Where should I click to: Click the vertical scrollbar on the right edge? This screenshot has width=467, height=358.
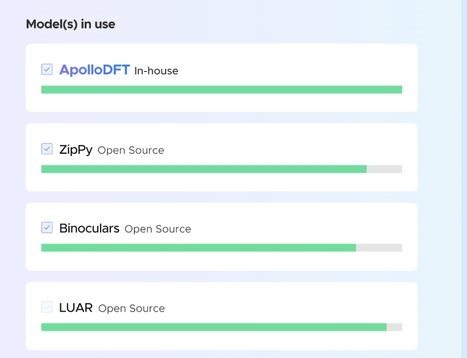[x=464, y=179]
